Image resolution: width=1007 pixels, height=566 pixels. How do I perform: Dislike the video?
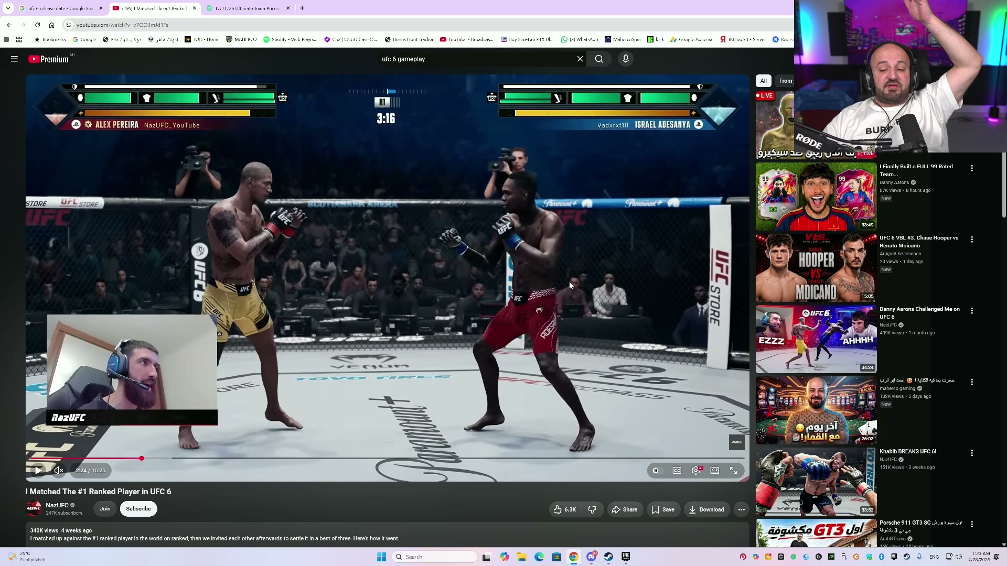pos(592,509)
